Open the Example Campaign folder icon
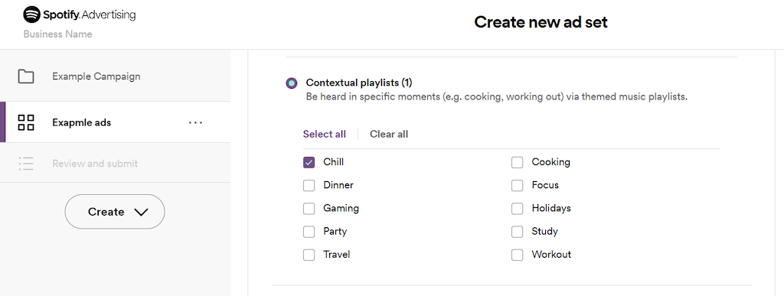Viewport: 784px width, 296px height. [x=26, y=76]
